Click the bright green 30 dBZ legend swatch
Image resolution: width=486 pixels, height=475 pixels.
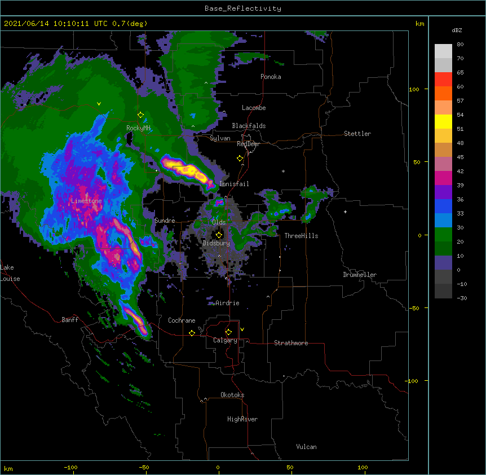443,235
